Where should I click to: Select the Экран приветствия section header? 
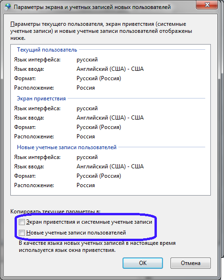click(41, 98)
